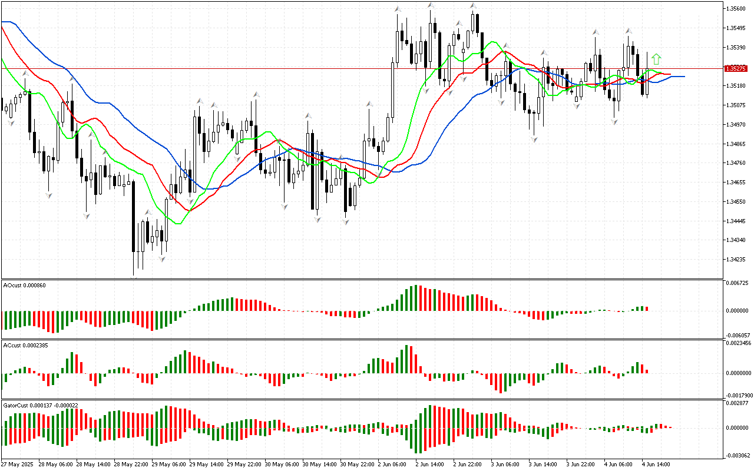Image resolution: width=754 pixels, height=471 pixels.
Task: Click the 1.34235 price scale label
Action: coord(736,260)
